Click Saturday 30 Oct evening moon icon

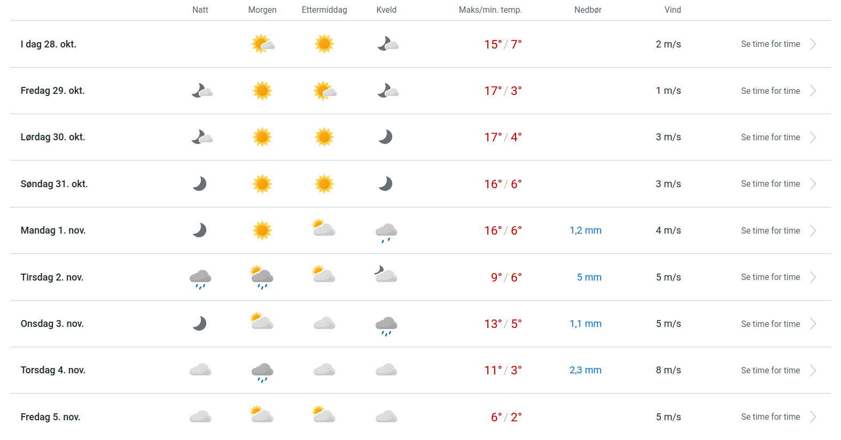(x=385, y=137)
